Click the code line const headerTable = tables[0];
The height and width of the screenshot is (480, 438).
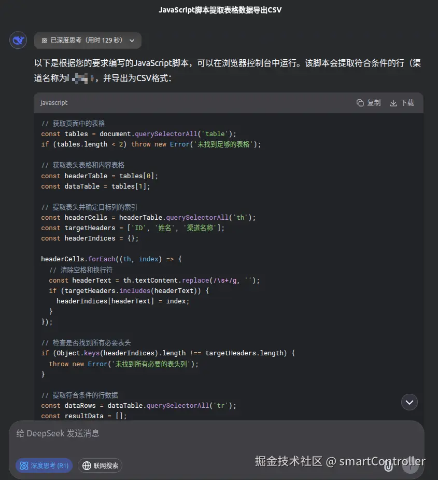(x=100, y=176)
